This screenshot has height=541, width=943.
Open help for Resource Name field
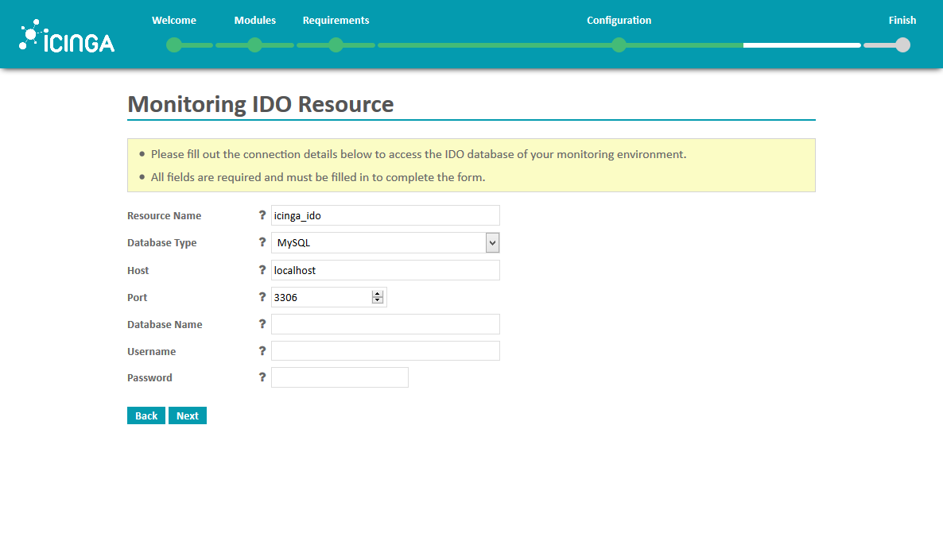[x=262, y=215]
